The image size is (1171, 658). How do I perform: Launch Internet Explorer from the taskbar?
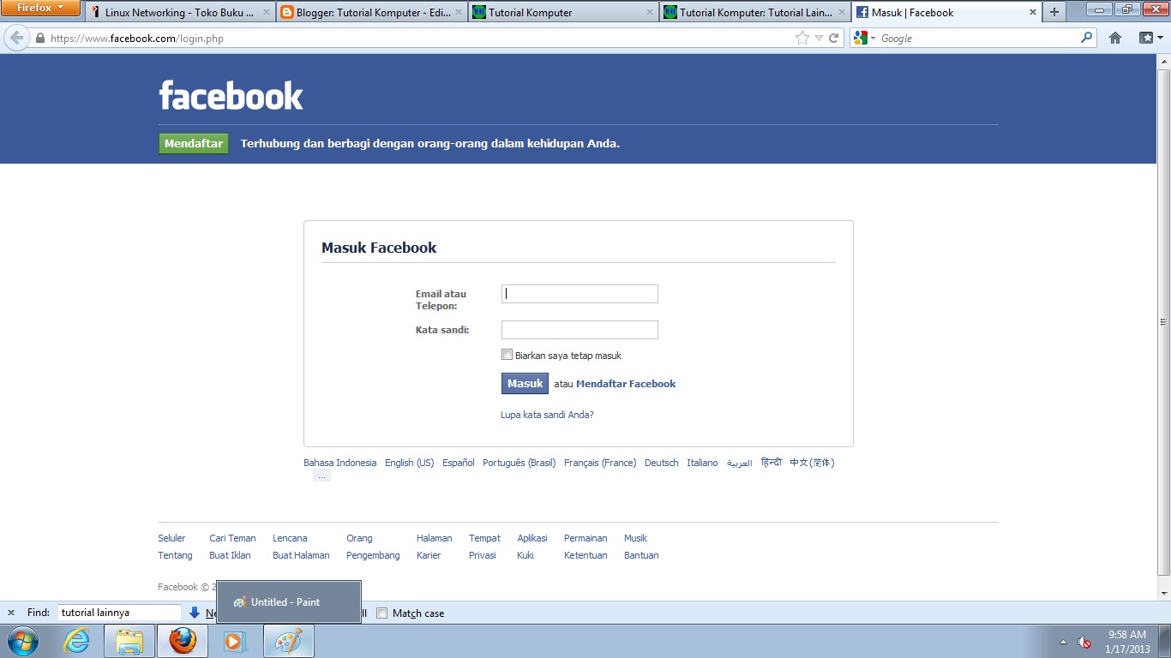(76, 641)
